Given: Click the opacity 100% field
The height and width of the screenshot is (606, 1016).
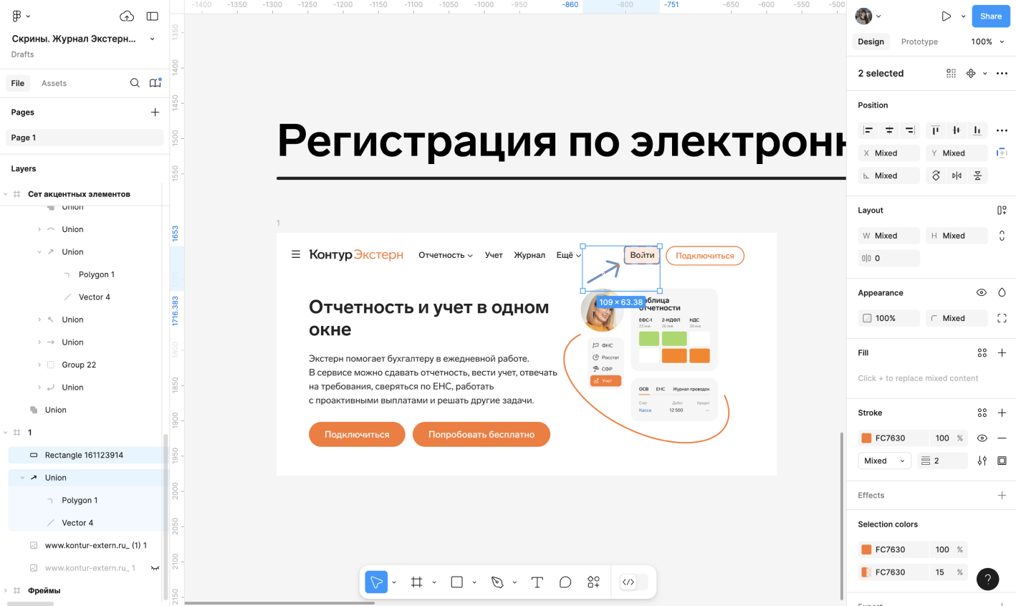Looking at the screenshot, I should click(x=888, y=318).
